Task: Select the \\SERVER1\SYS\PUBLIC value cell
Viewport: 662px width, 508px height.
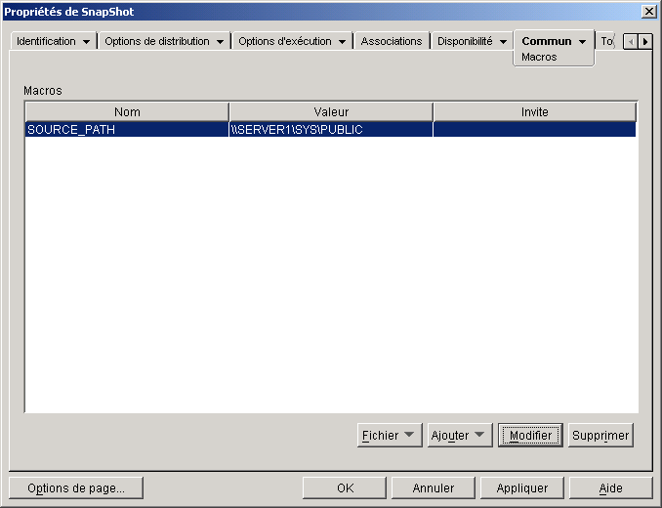Action: (x=331, y=129)
